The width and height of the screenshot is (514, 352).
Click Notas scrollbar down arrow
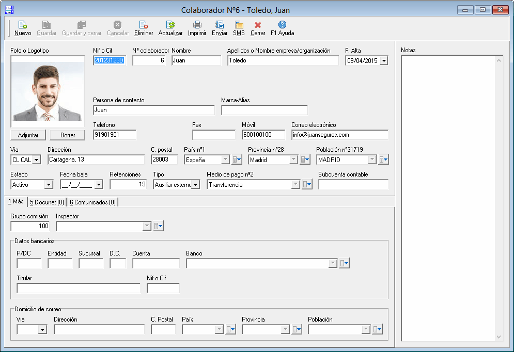pyautogui.click(x=499, y=337)
